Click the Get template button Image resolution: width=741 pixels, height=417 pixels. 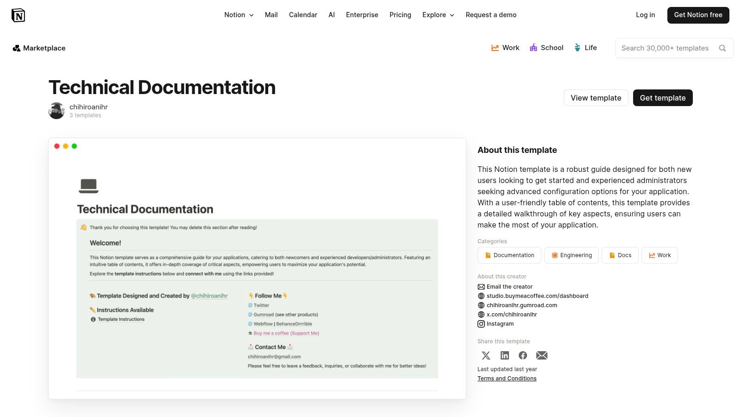pyautogui.click(x=663, y=98)
